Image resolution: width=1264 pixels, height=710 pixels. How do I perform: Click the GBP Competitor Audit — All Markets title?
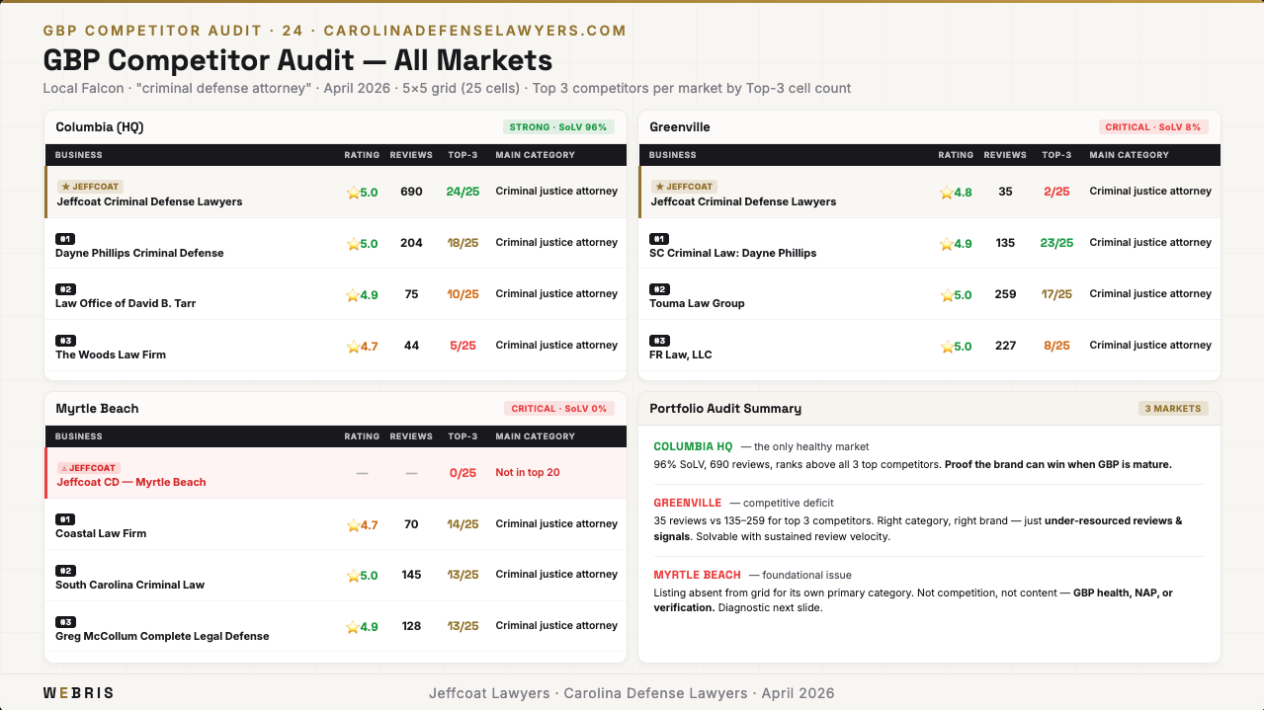coord(297,59)
